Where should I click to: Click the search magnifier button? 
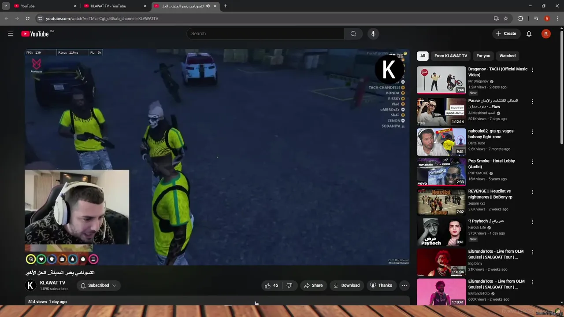tap(353, 33)
